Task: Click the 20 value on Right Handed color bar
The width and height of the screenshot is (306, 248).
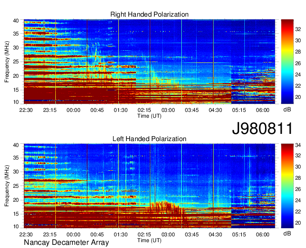Action: pyautogui.click(x=298, y=97)
